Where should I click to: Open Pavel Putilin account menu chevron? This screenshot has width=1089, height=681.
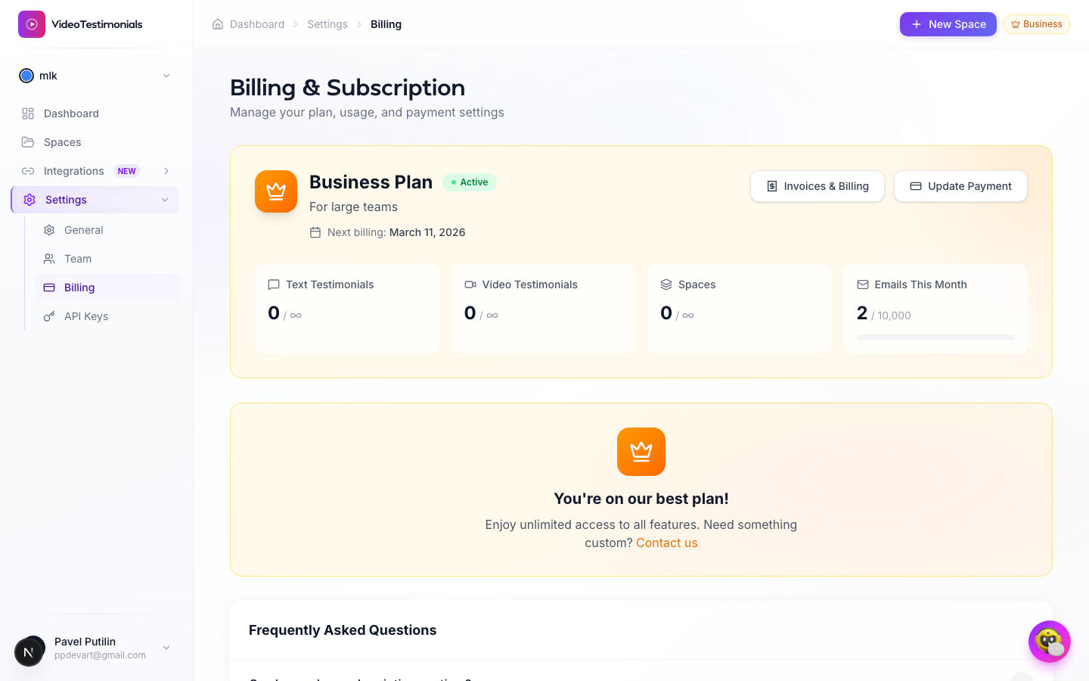click(x=166, y=648)
